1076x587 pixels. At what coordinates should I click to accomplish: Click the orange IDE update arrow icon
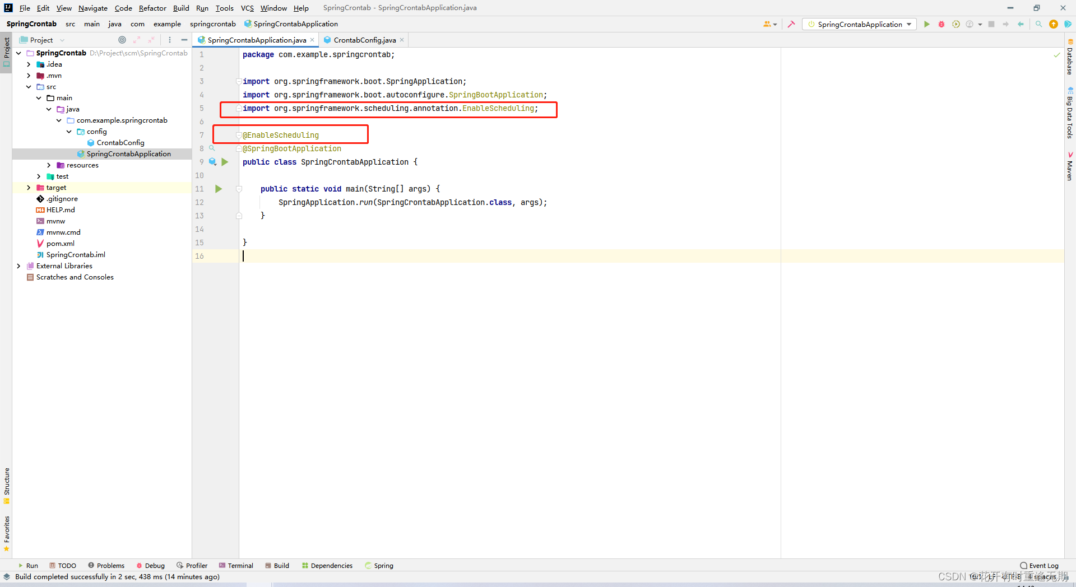[1054, 24]
